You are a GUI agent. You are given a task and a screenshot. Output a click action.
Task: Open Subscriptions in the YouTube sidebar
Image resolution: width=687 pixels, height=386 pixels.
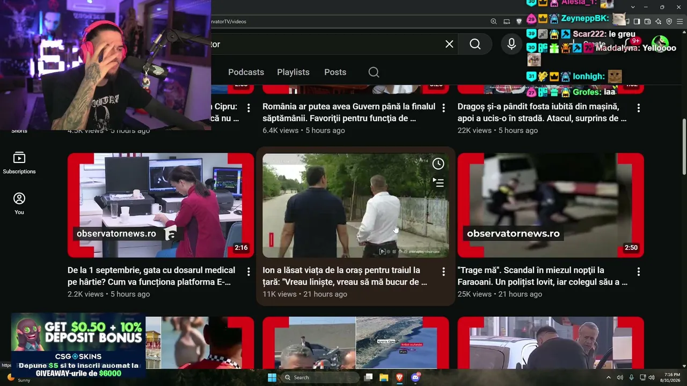point(19,163)
